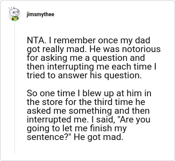Click the text 'tried to answer his question.'

[84, 76]
